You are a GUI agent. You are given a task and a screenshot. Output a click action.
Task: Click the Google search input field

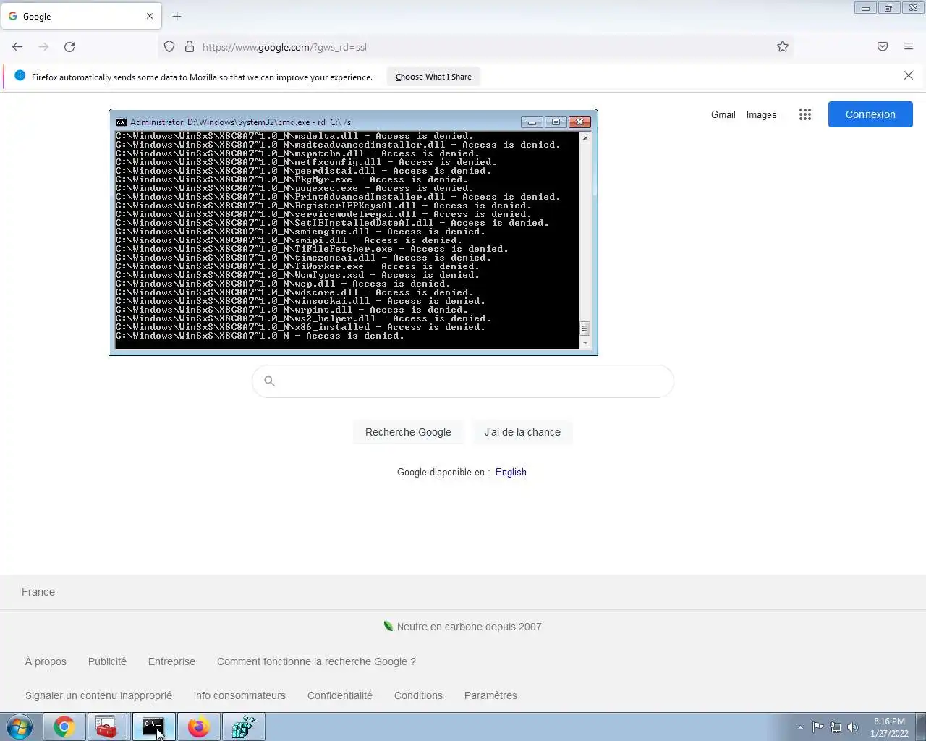463,381
